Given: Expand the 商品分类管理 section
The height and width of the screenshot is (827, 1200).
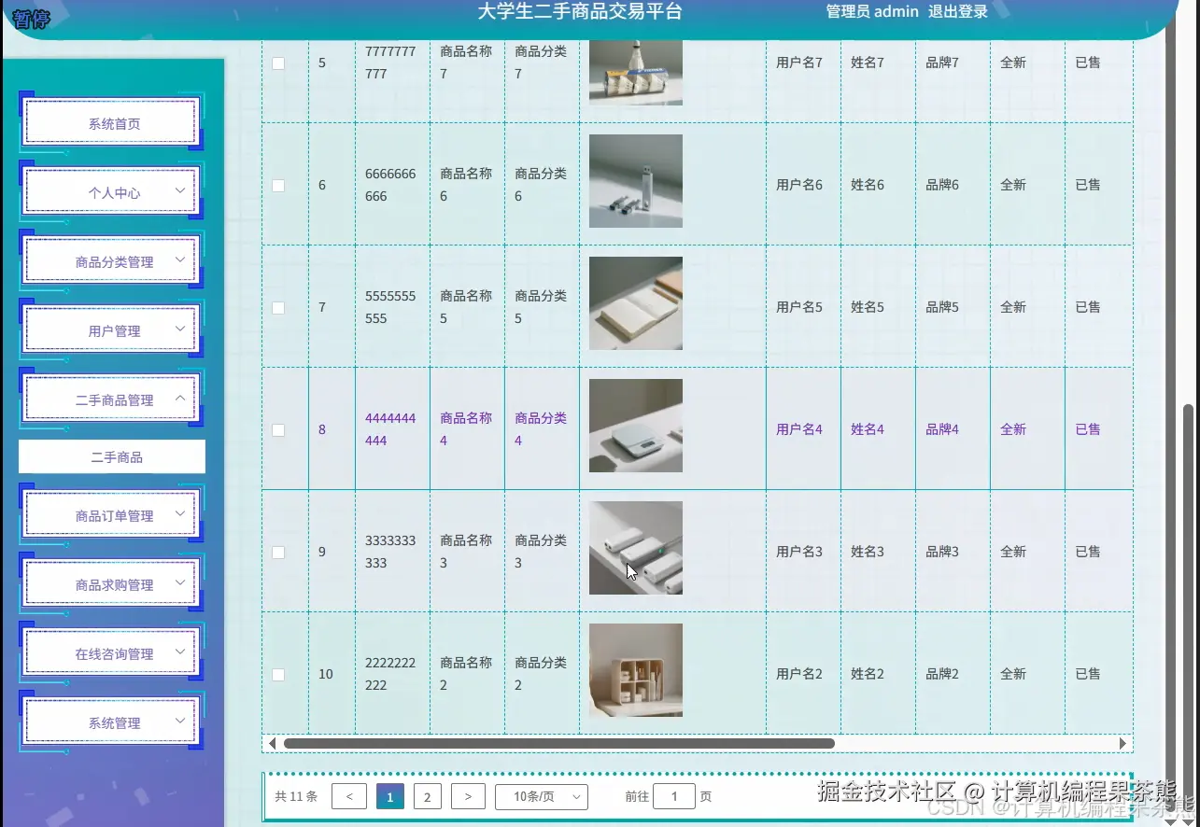Looking at the screenshot, I should tap(110, 259).
